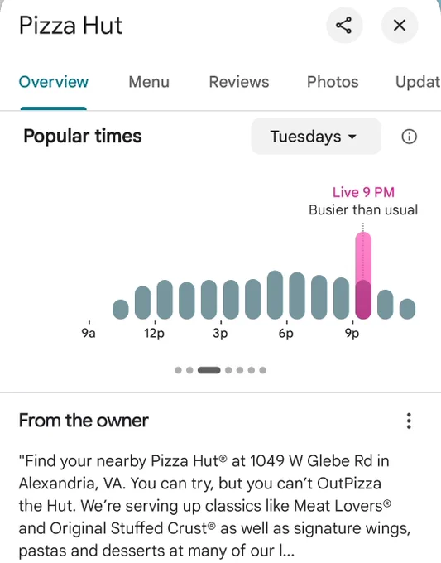Screen dimensions: 441x563
Task: Select the last day pagination dot
Action: point(262,370)
